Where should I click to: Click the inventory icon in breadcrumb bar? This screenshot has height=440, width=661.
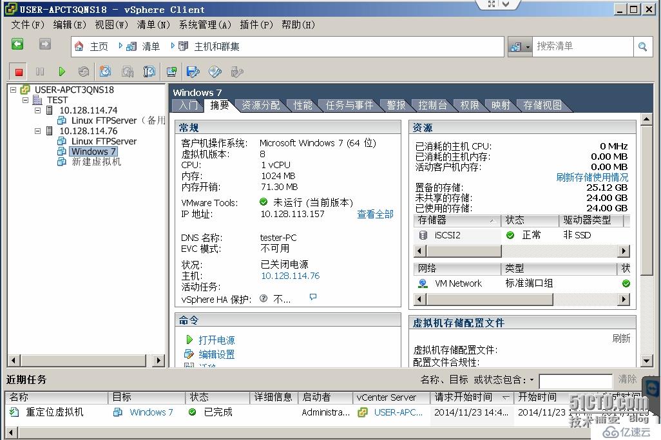coord(131,46)
